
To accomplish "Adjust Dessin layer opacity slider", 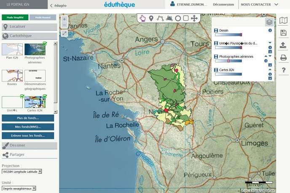I will (228, 35).
